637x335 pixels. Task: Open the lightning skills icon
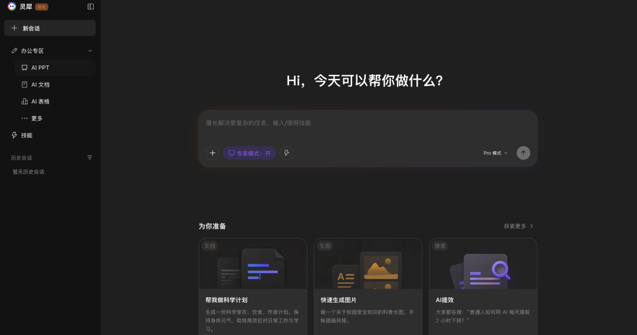(287, 153)
